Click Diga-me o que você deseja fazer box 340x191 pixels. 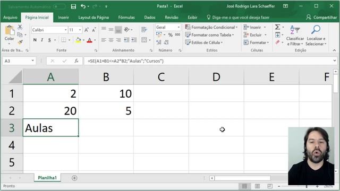point(238,18)
